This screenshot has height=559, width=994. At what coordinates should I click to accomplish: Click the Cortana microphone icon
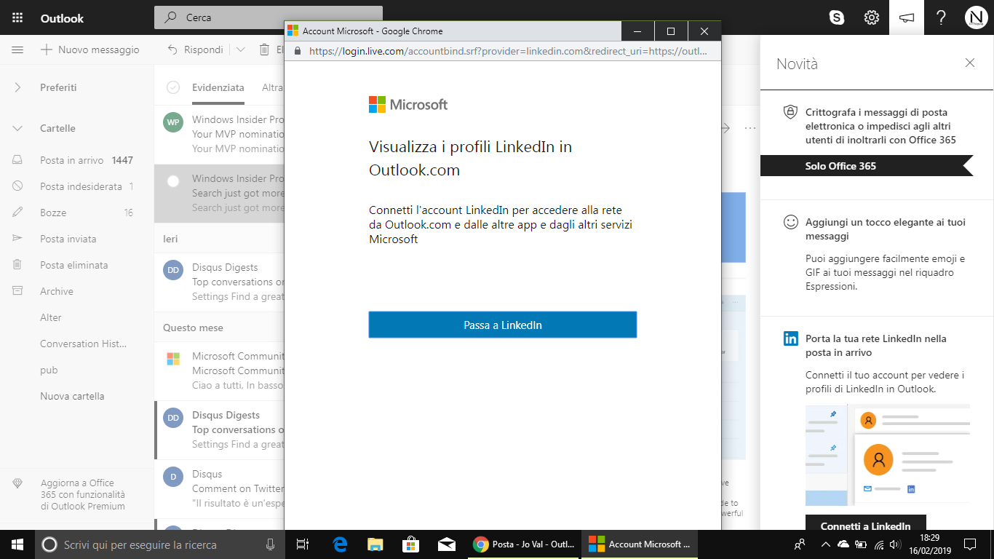(271, 544)
